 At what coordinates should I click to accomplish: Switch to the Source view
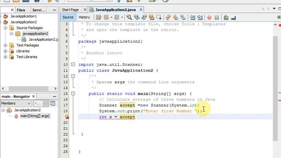coord(68,18)
